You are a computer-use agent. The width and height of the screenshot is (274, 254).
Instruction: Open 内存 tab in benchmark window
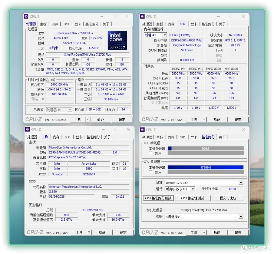(x=171, y=137)
